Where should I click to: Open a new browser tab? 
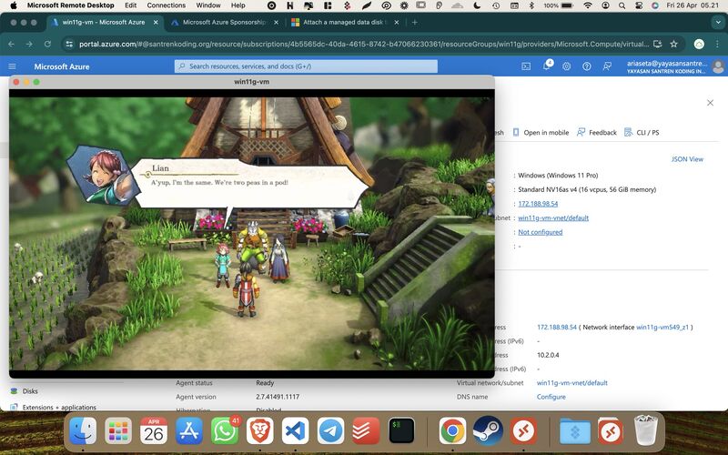(415, 22)
